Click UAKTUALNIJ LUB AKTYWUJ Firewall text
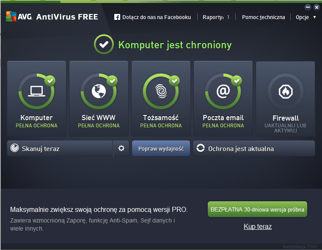Screen dimensions: 322x250 point(286,128)
